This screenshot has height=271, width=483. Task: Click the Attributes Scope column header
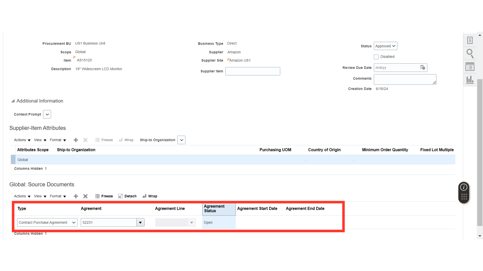33,150
